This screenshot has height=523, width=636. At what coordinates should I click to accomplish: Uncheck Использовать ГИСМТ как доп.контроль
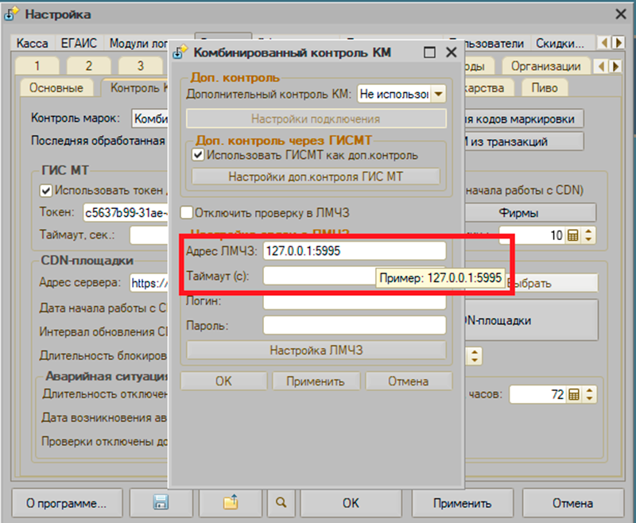198,155
